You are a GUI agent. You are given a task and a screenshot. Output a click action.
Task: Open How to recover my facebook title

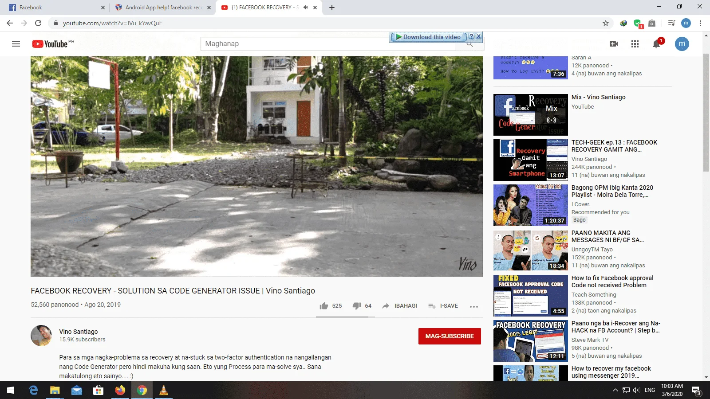click(x=611, y=372)
